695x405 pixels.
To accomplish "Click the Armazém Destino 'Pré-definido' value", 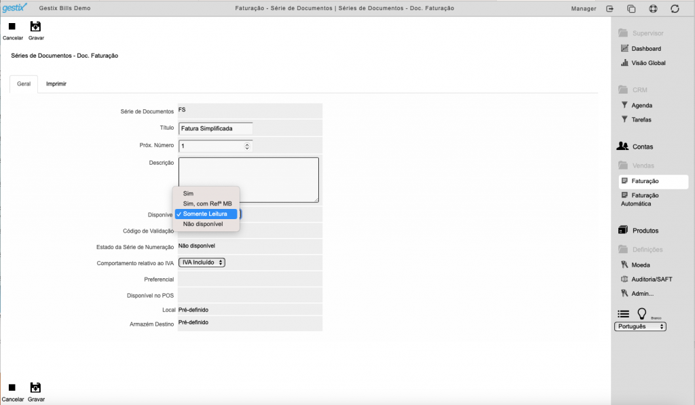I will [x=193, y=323].
